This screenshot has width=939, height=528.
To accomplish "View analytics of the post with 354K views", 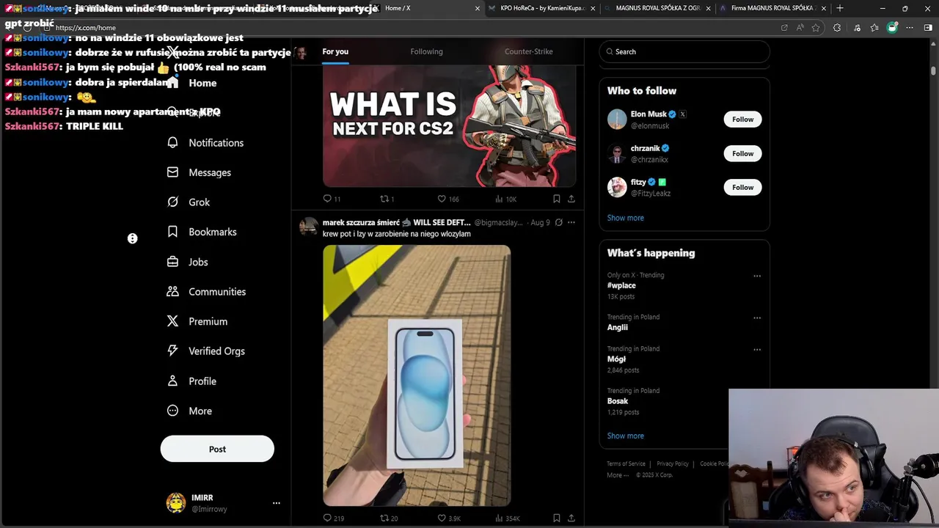I will [x=508, y=518].
